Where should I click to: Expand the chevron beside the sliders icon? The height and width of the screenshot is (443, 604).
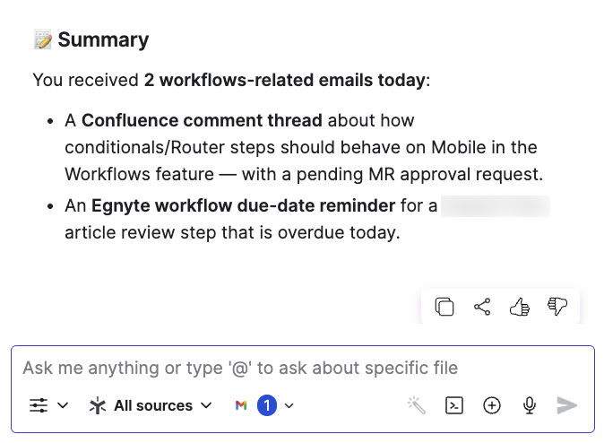point(63,405)
